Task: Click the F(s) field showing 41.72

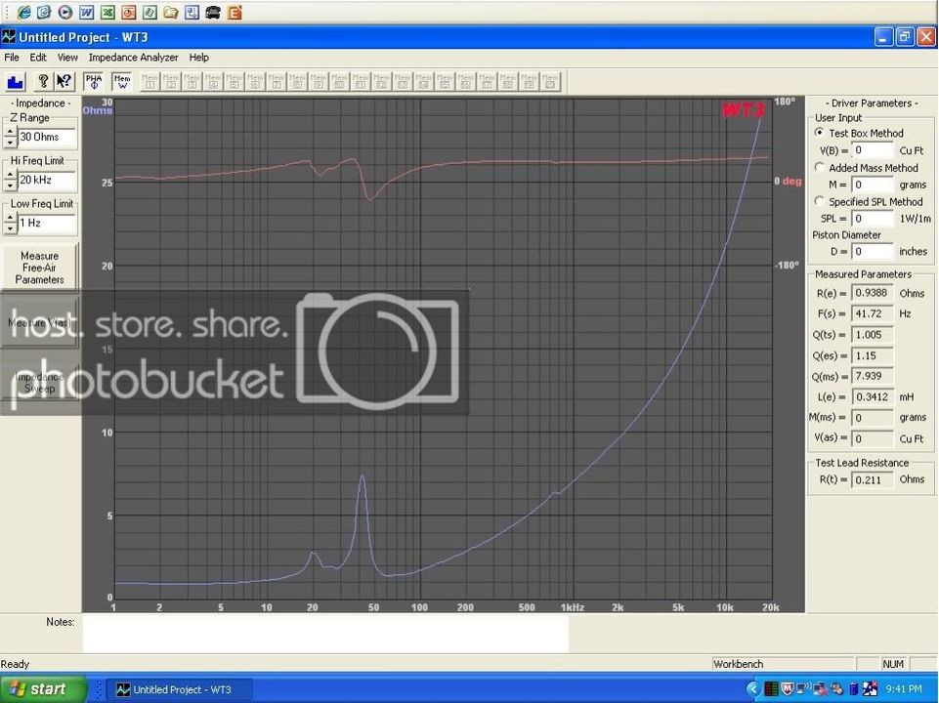Action: click(x=873, y=313)
